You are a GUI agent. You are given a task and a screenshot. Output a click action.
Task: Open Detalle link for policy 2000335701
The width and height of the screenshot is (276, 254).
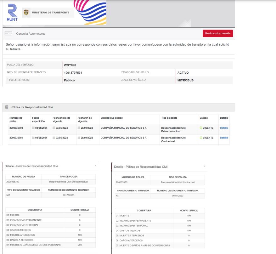[x=224, y=138]
